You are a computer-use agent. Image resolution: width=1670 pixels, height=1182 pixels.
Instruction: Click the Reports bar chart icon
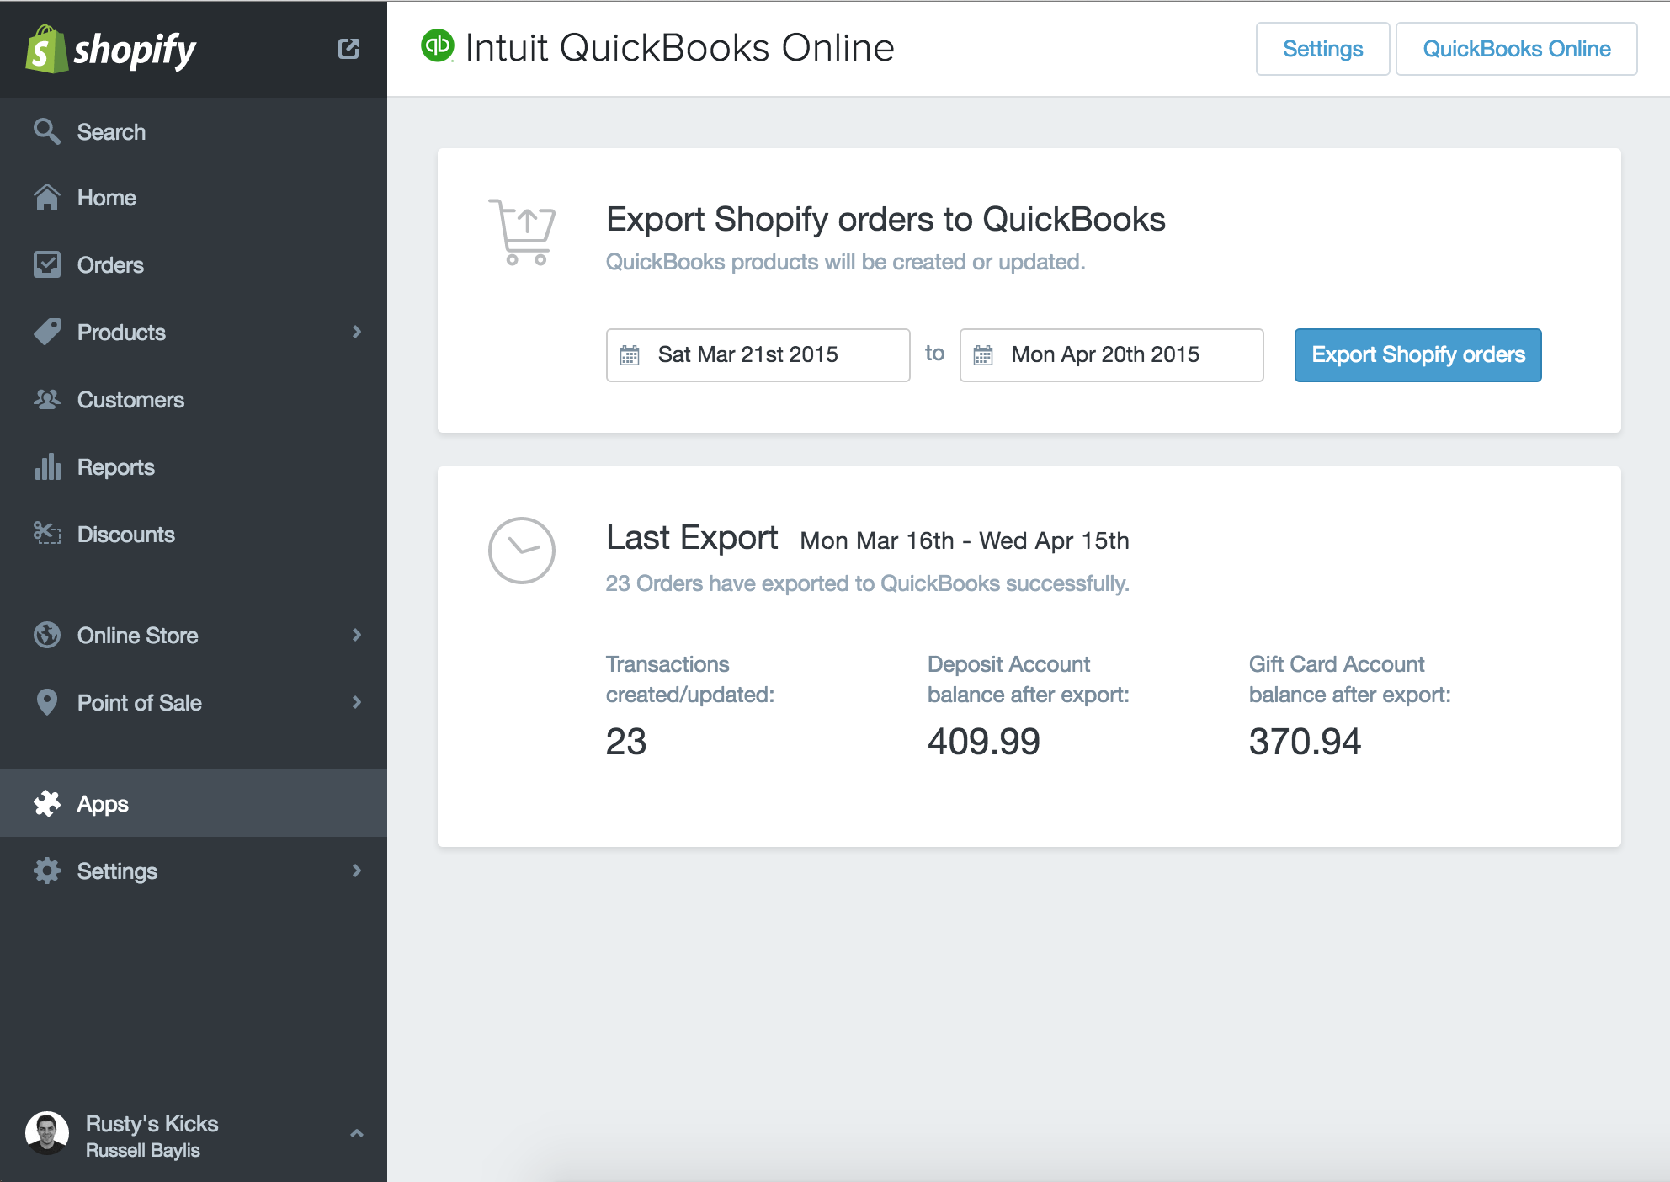coord(47,466)
